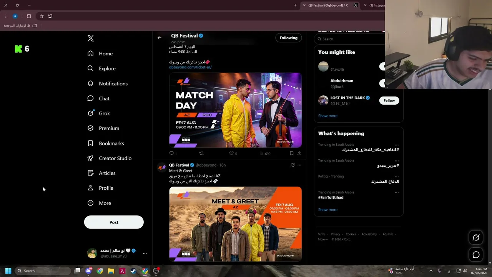Open Premium from the sidebar
The image size is (492, 277).
103,128
